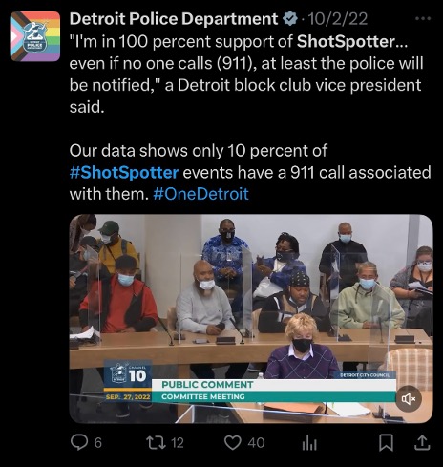View the 12 reposts count

(x=178, y=443)
